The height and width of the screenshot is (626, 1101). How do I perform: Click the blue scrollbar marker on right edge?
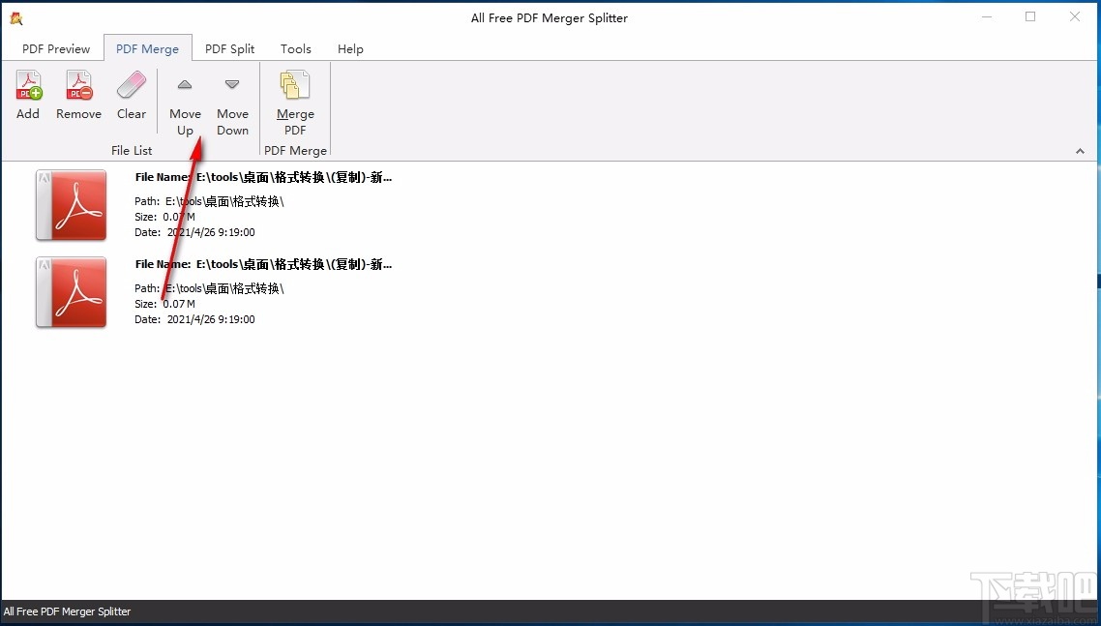[x=1097, y=282]
